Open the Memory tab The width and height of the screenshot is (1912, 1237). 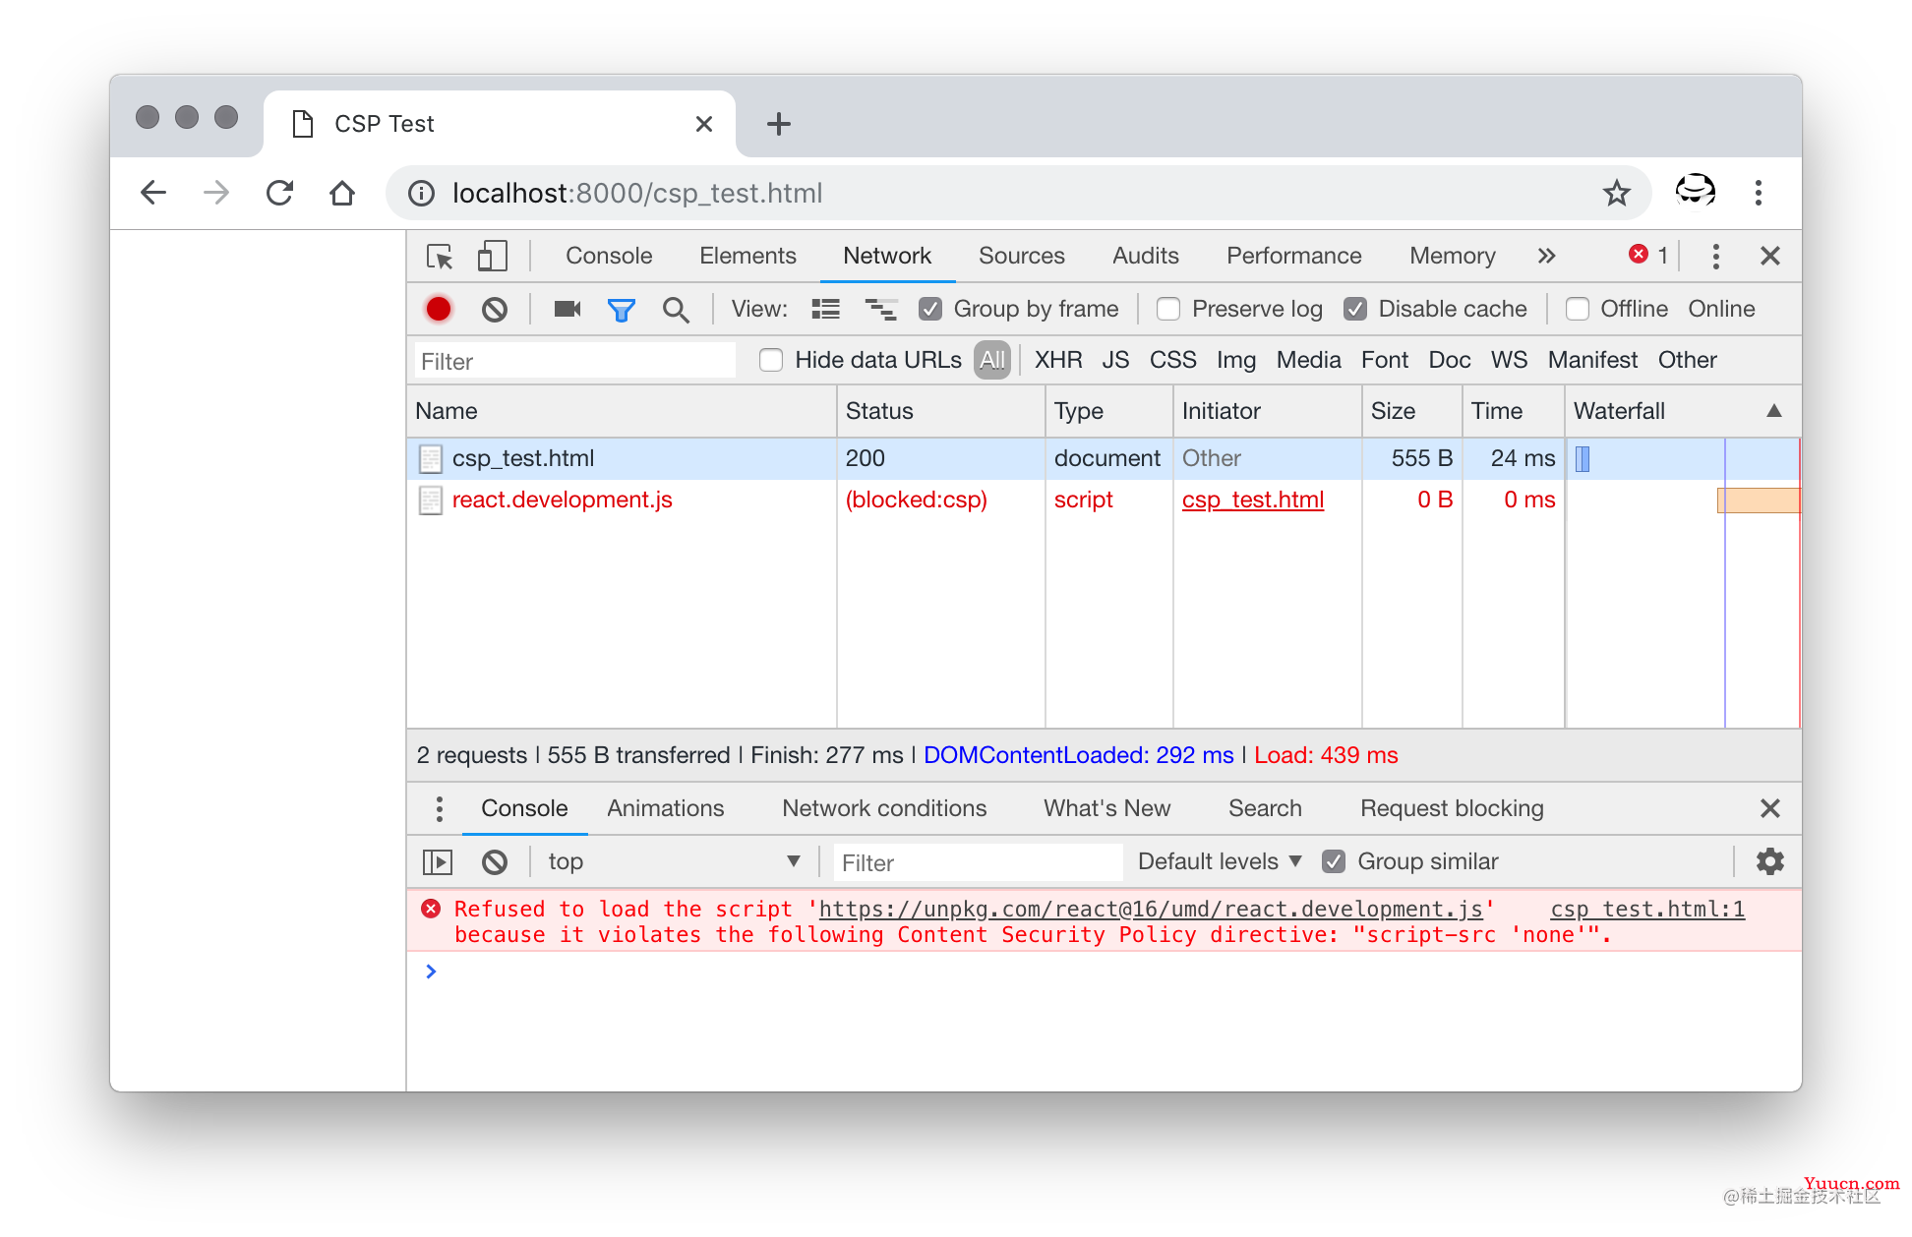click(x=1452, y=256)
